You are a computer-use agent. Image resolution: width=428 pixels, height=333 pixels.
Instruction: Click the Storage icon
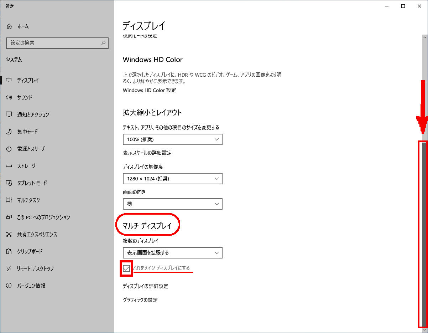(x=9, y=166)
